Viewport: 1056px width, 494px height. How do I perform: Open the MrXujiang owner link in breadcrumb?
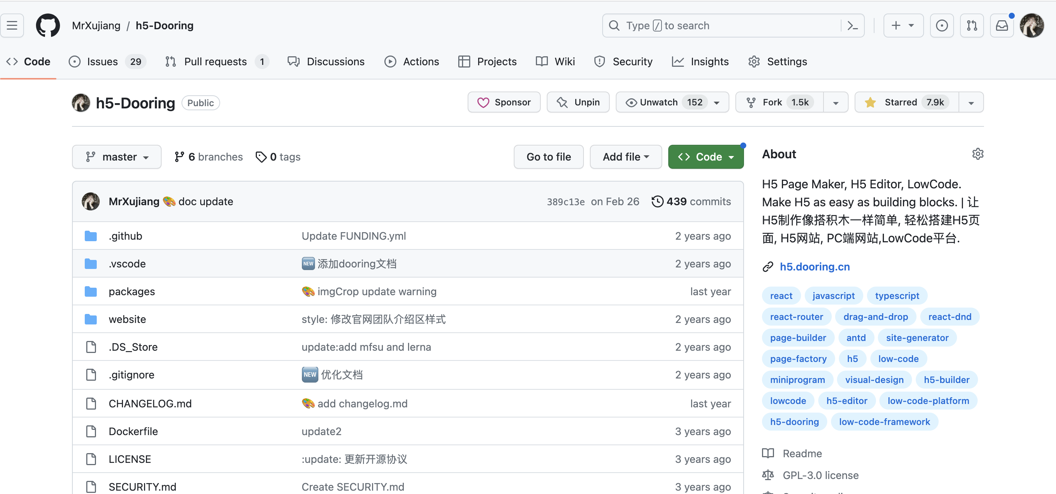(96, 26)
